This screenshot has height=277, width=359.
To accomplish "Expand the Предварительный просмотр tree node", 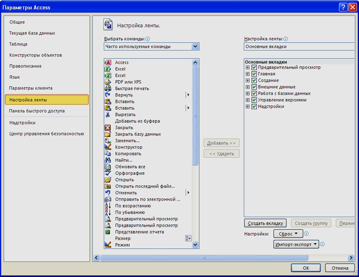I will click(x=248, y=67).
